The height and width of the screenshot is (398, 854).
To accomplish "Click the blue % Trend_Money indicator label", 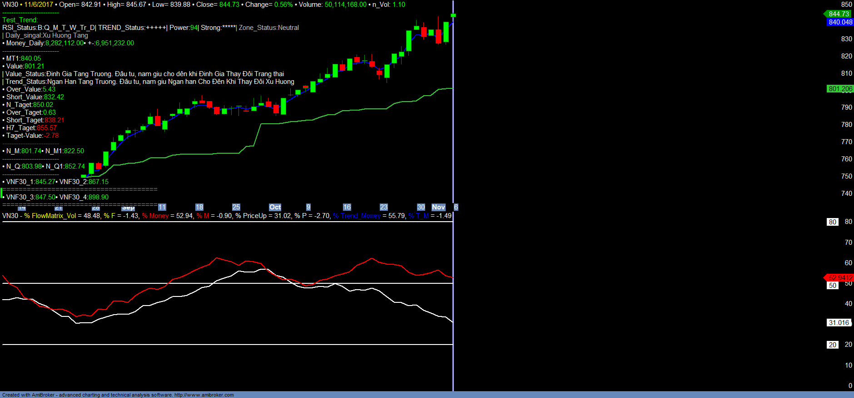I will pyautogui.click(x=357, y=216).
